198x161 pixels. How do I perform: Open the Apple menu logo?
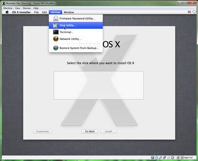(x=7, y=12)
